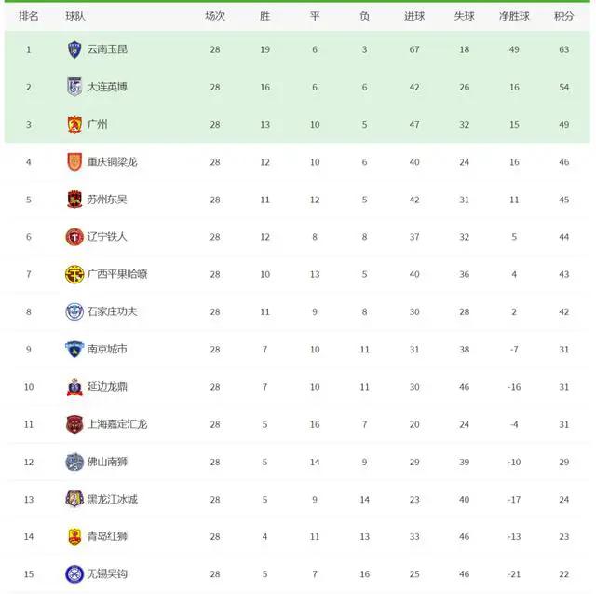Open the 延边龙鼎 team name link
596x594 pixels.
coord(107,387)
